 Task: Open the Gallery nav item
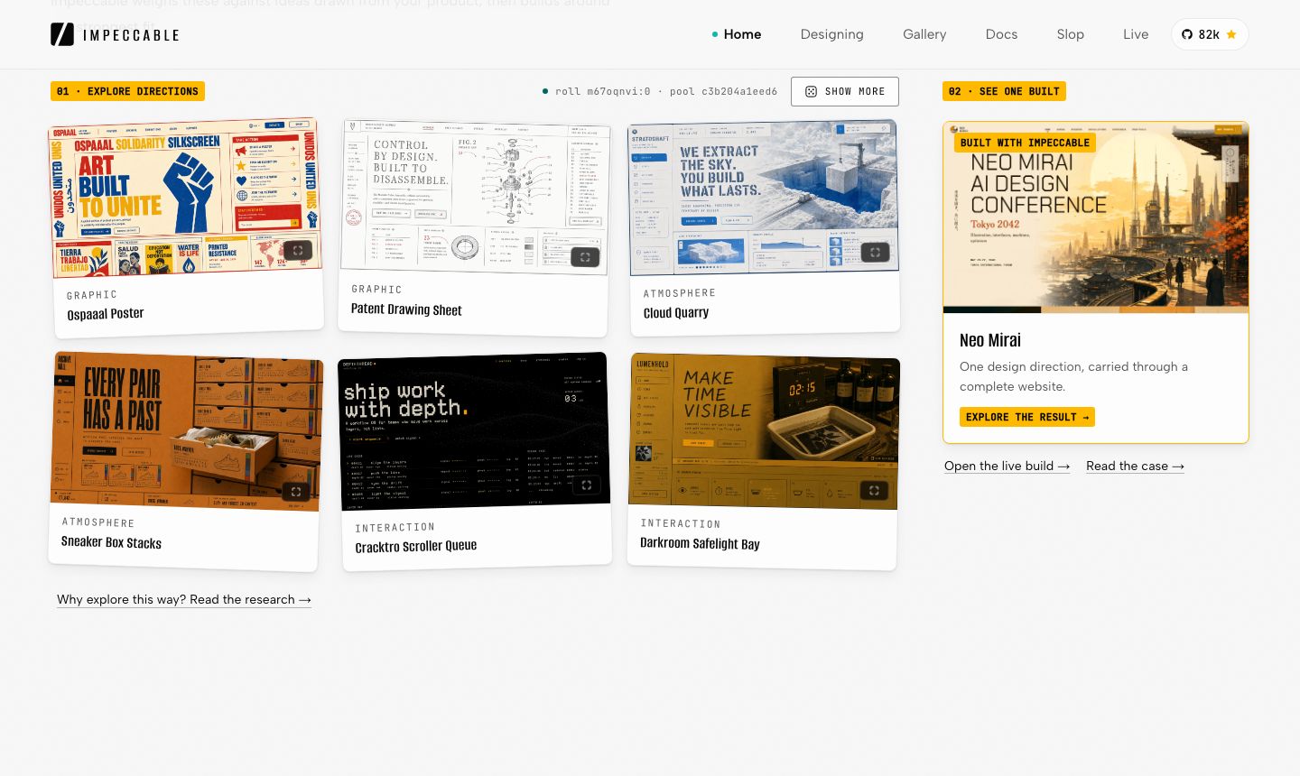924,34
